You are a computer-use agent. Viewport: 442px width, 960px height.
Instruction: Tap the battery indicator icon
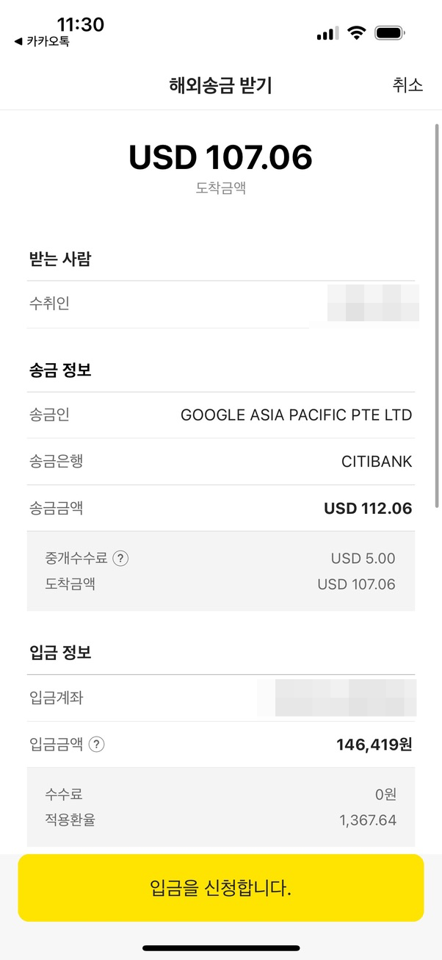click(390, 32)
